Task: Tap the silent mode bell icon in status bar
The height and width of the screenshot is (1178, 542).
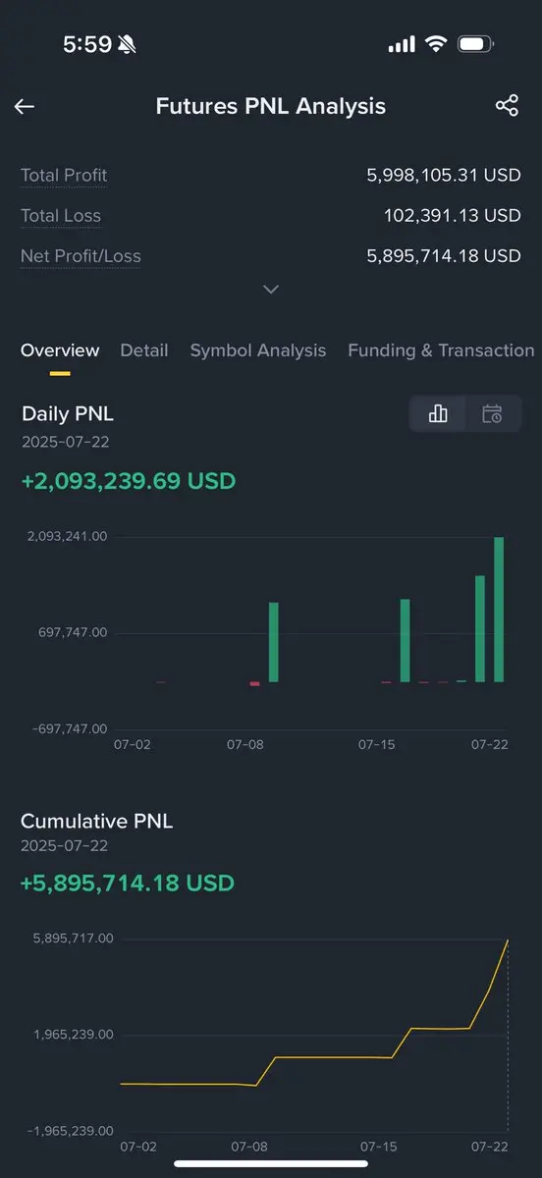Action: coord(127,44)
